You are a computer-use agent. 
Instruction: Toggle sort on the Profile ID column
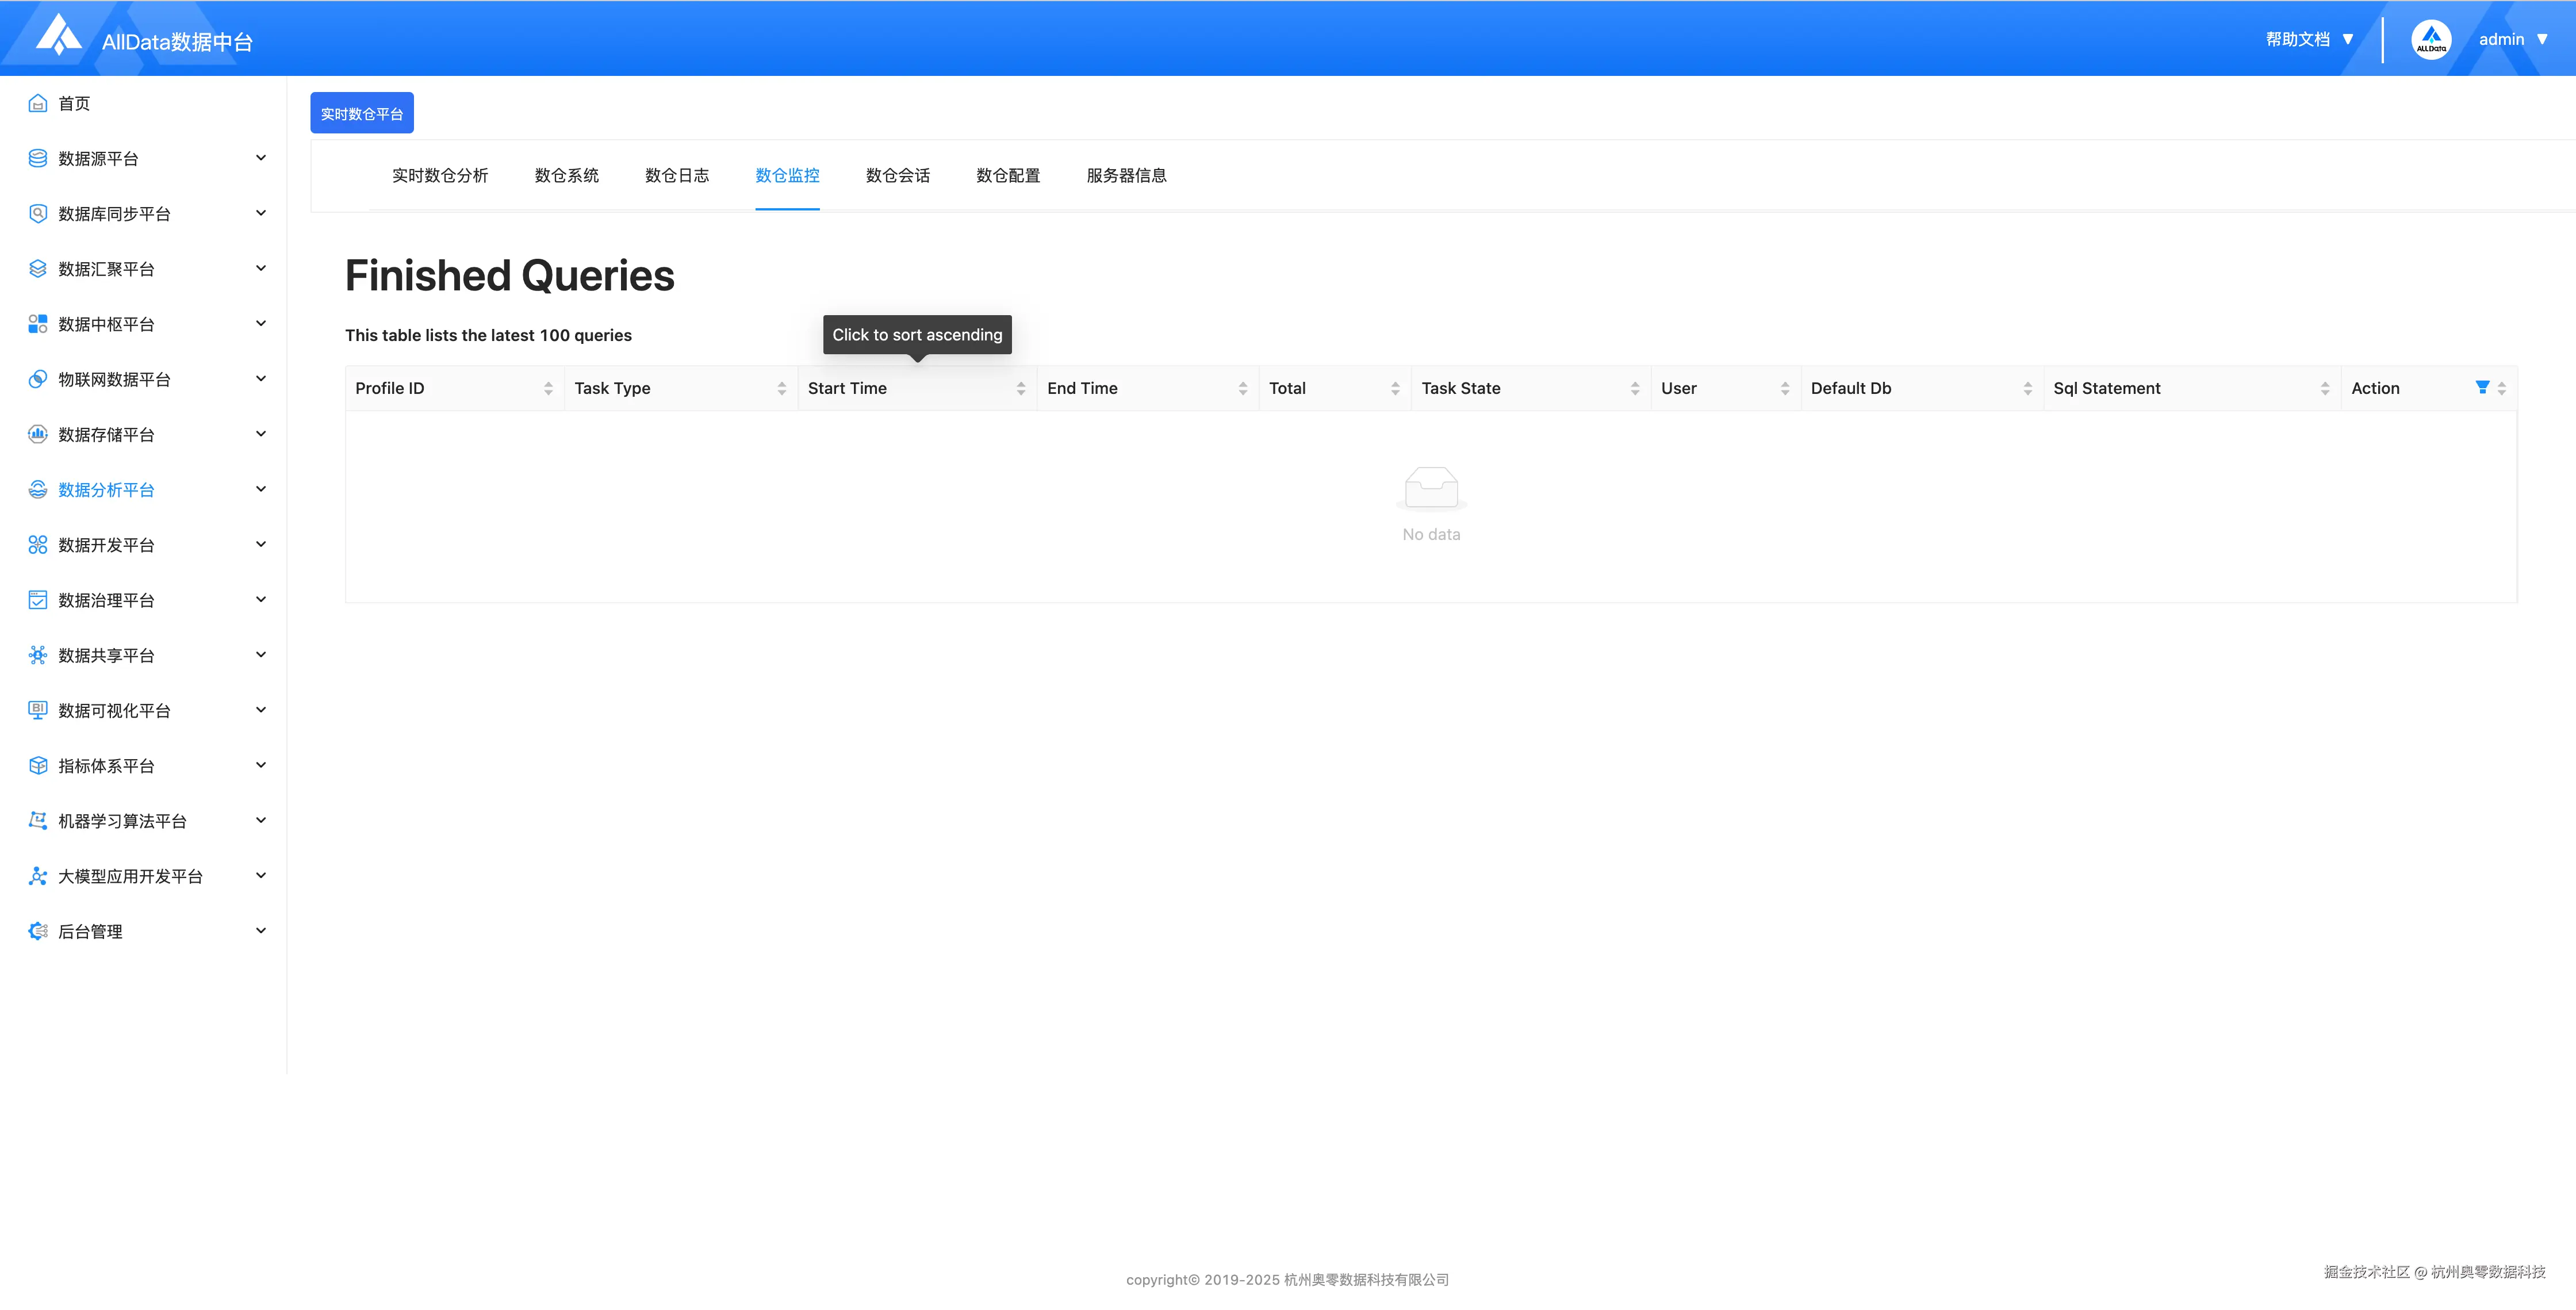(x=548, y=388)
